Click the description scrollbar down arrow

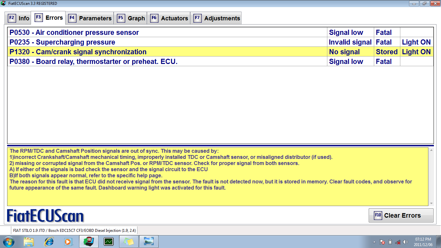click(x=431, y=203)
